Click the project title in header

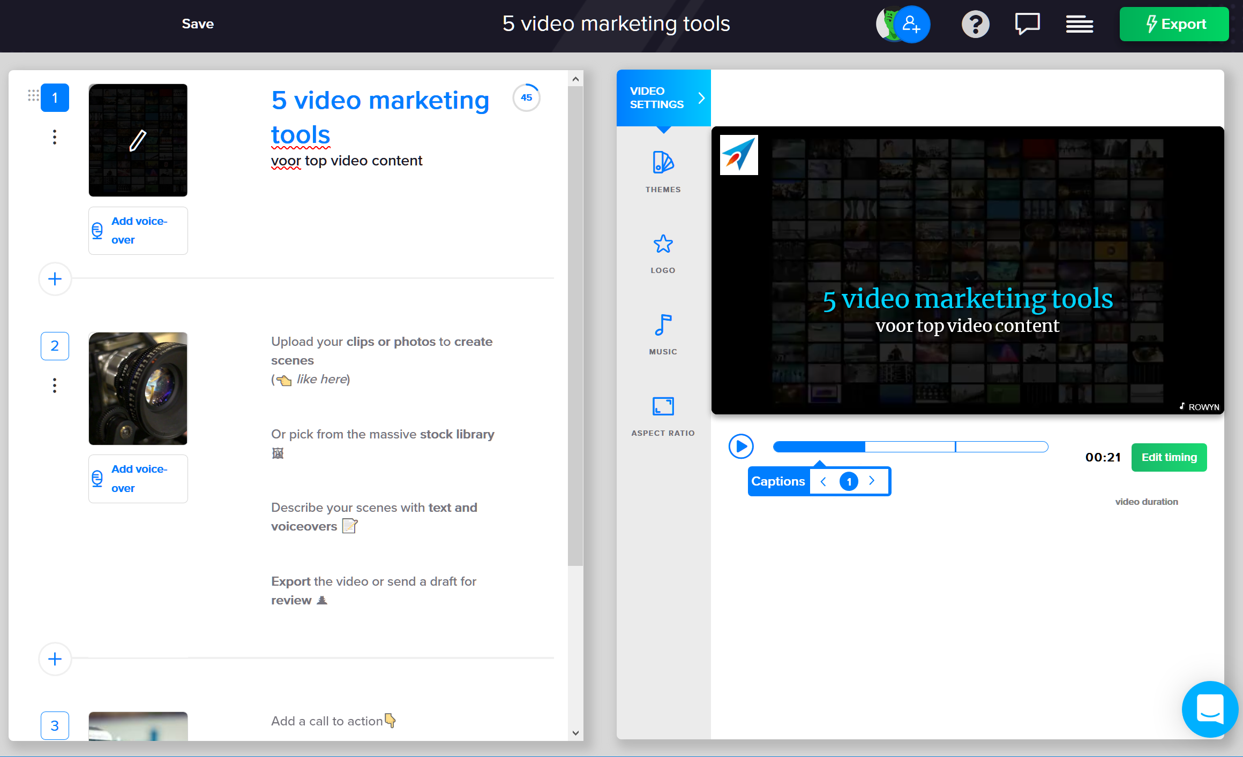[x=616, y=24]
